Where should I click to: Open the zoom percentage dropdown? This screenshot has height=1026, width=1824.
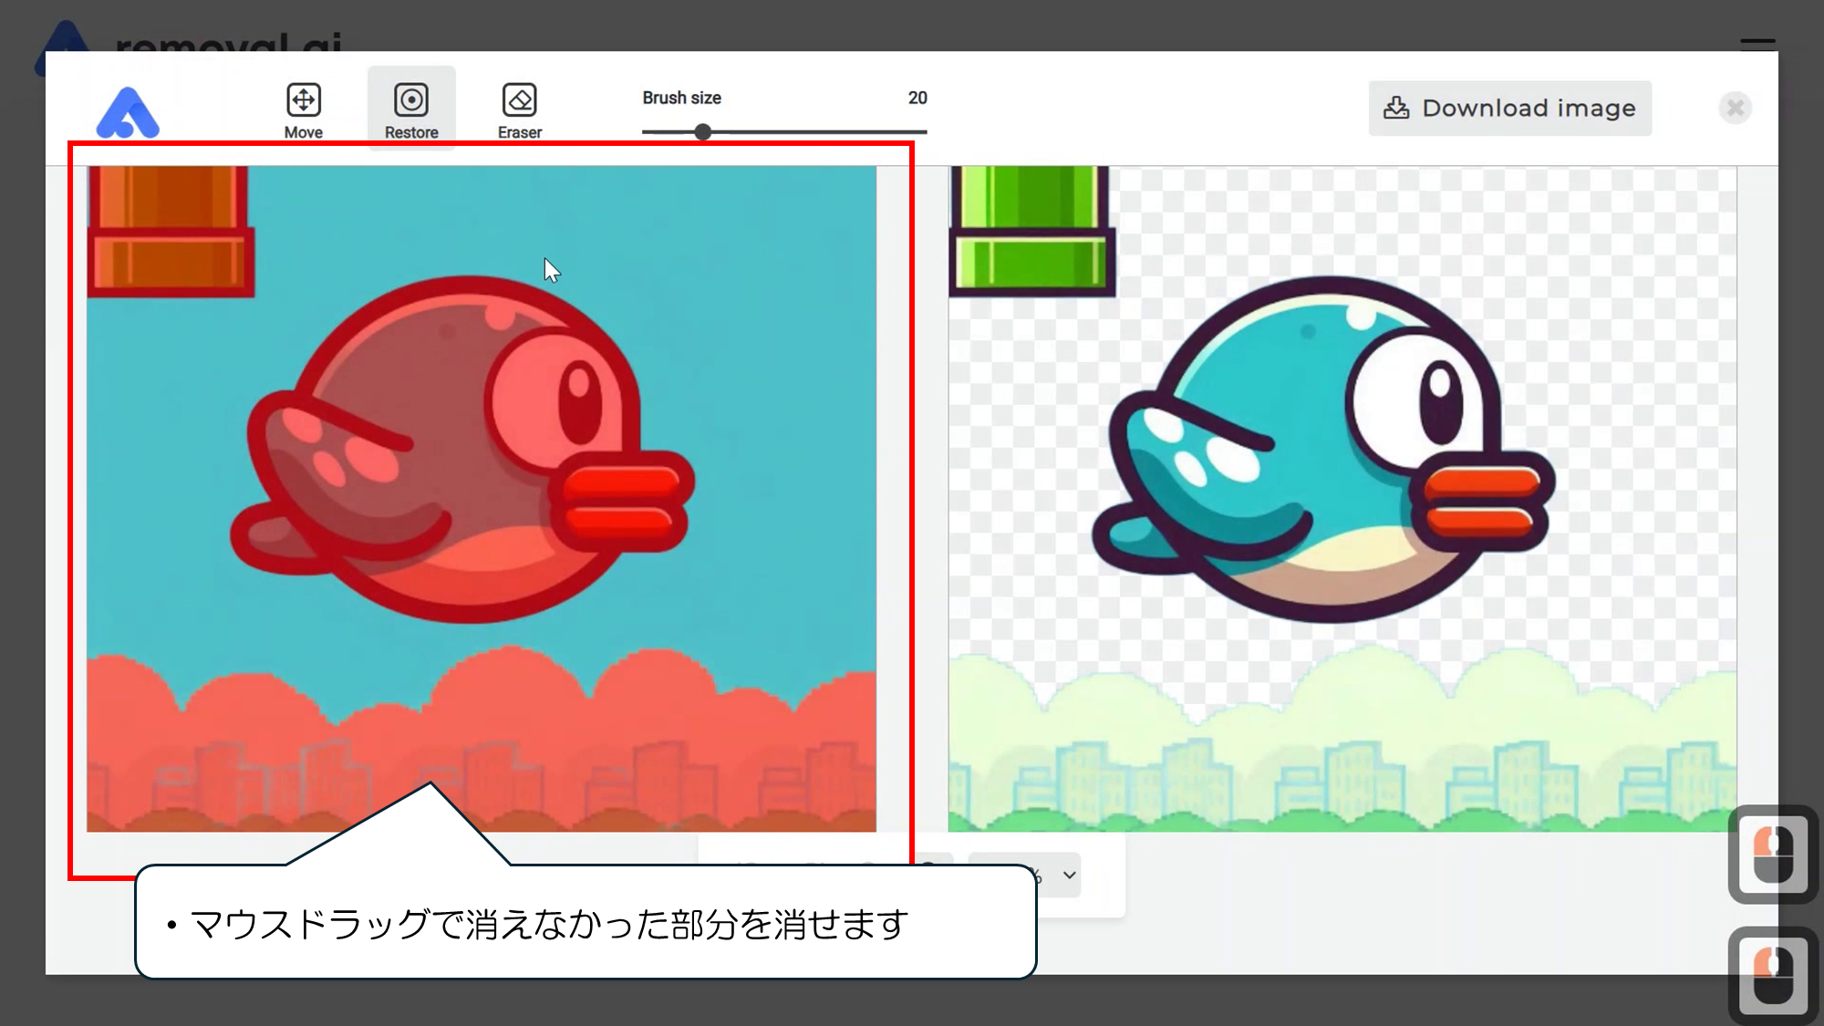click(1068, 876)
